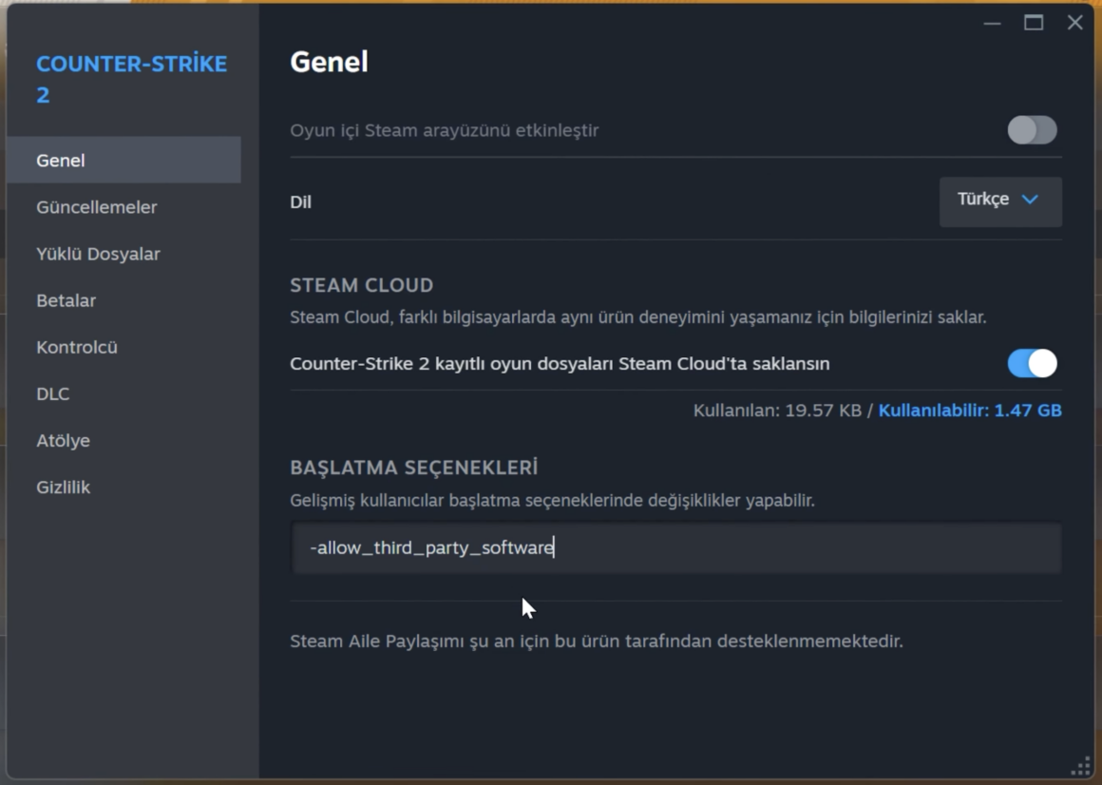The width and height of the screenshot is (1102, 785).
Task: Click the STEAM CLOUD section heading
Action: 361,285
